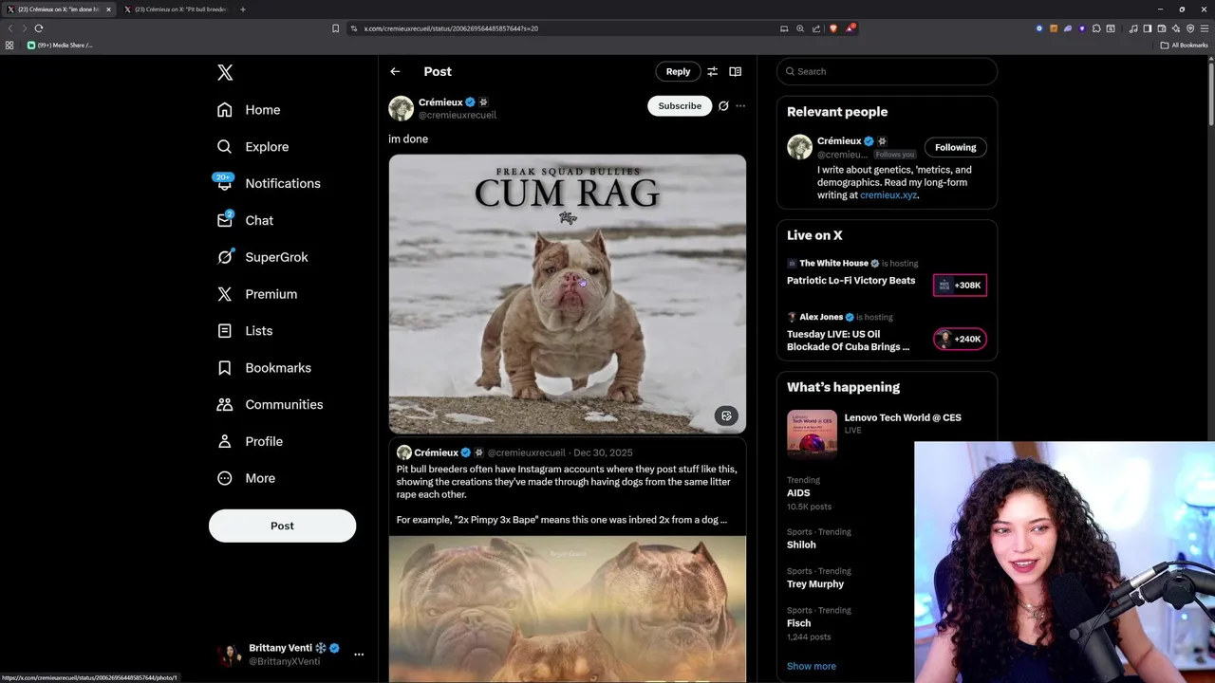Open the apps grid icon on the bookmarks bar
The height and width of the screenshot is (683, 1215).
point(9,45)
